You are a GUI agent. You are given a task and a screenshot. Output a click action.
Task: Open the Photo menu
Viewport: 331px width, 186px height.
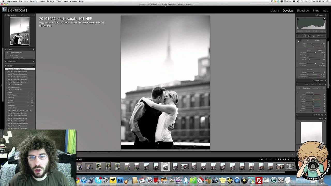point(42,1)
